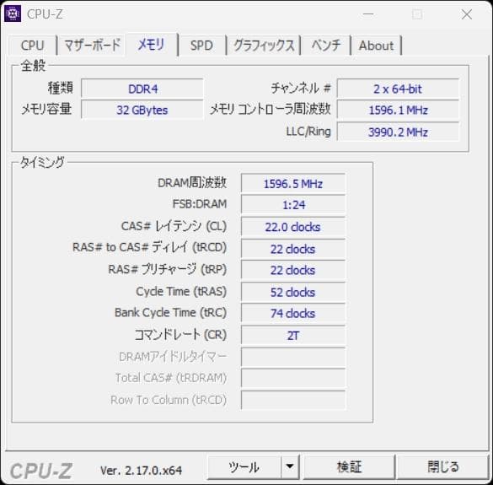Click the Cycle Time (tRAS) label
The height and width of the screenshot is (485, 493).
[181, 292]
